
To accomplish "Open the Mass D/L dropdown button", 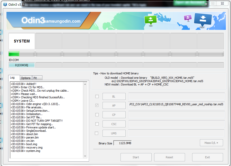I will (x=211, y=143).
